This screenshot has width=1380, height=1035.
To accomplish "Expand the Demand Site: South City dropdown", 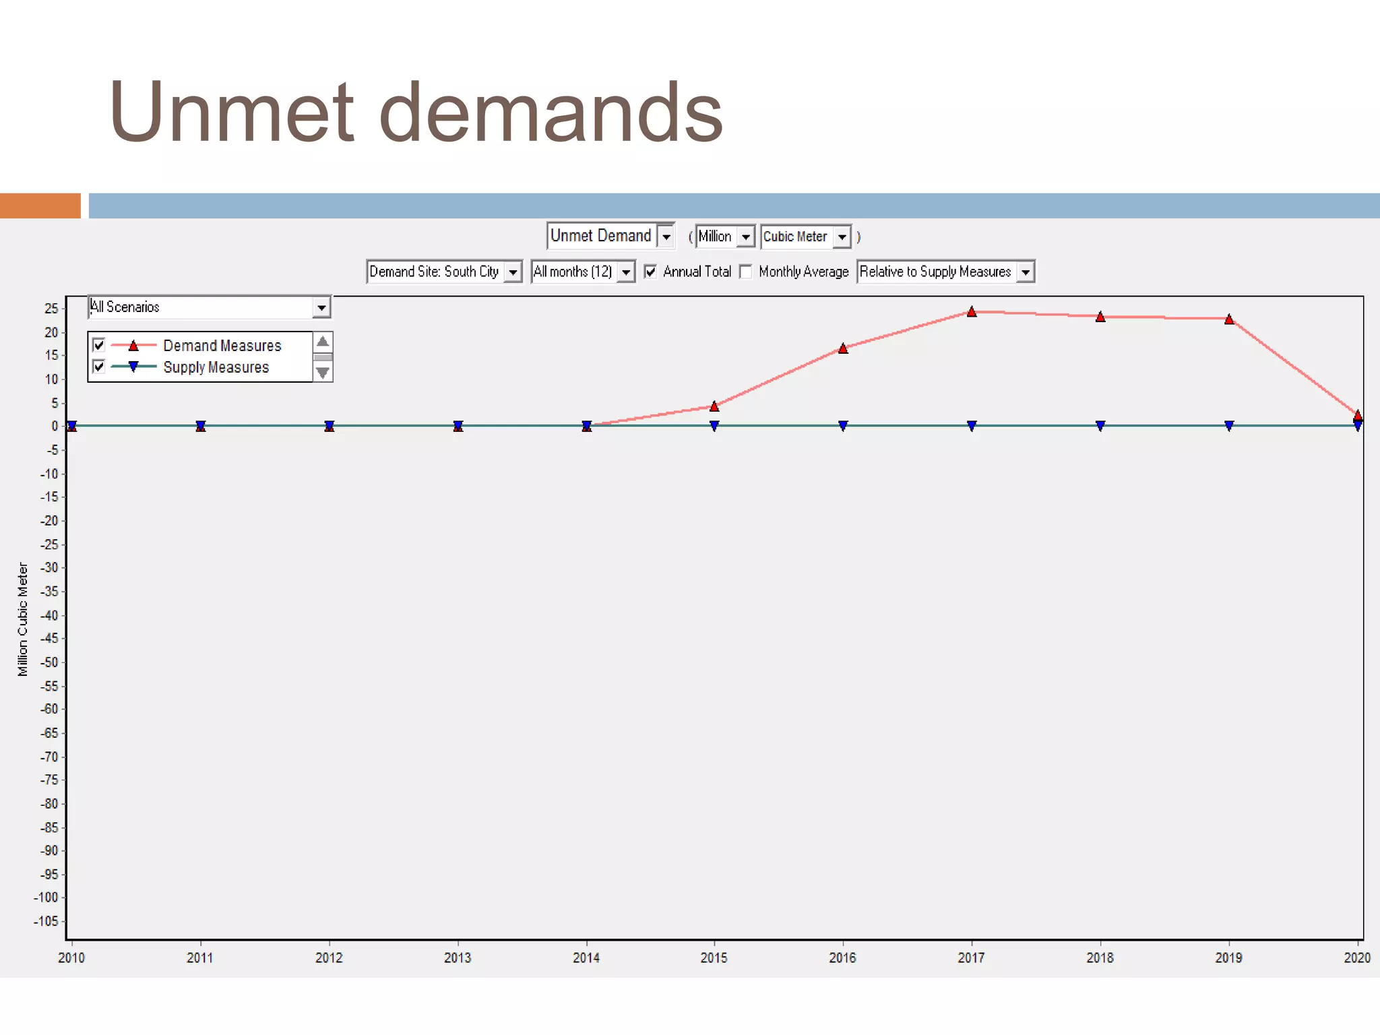I will coord(513,272).
